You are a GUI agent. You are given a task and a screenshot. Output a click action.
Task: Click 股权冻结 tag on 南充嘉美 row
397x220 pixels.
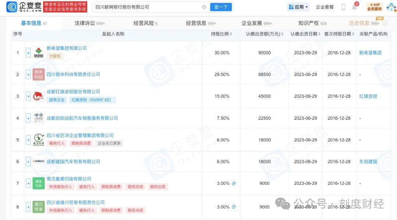(x=135, y=187)
